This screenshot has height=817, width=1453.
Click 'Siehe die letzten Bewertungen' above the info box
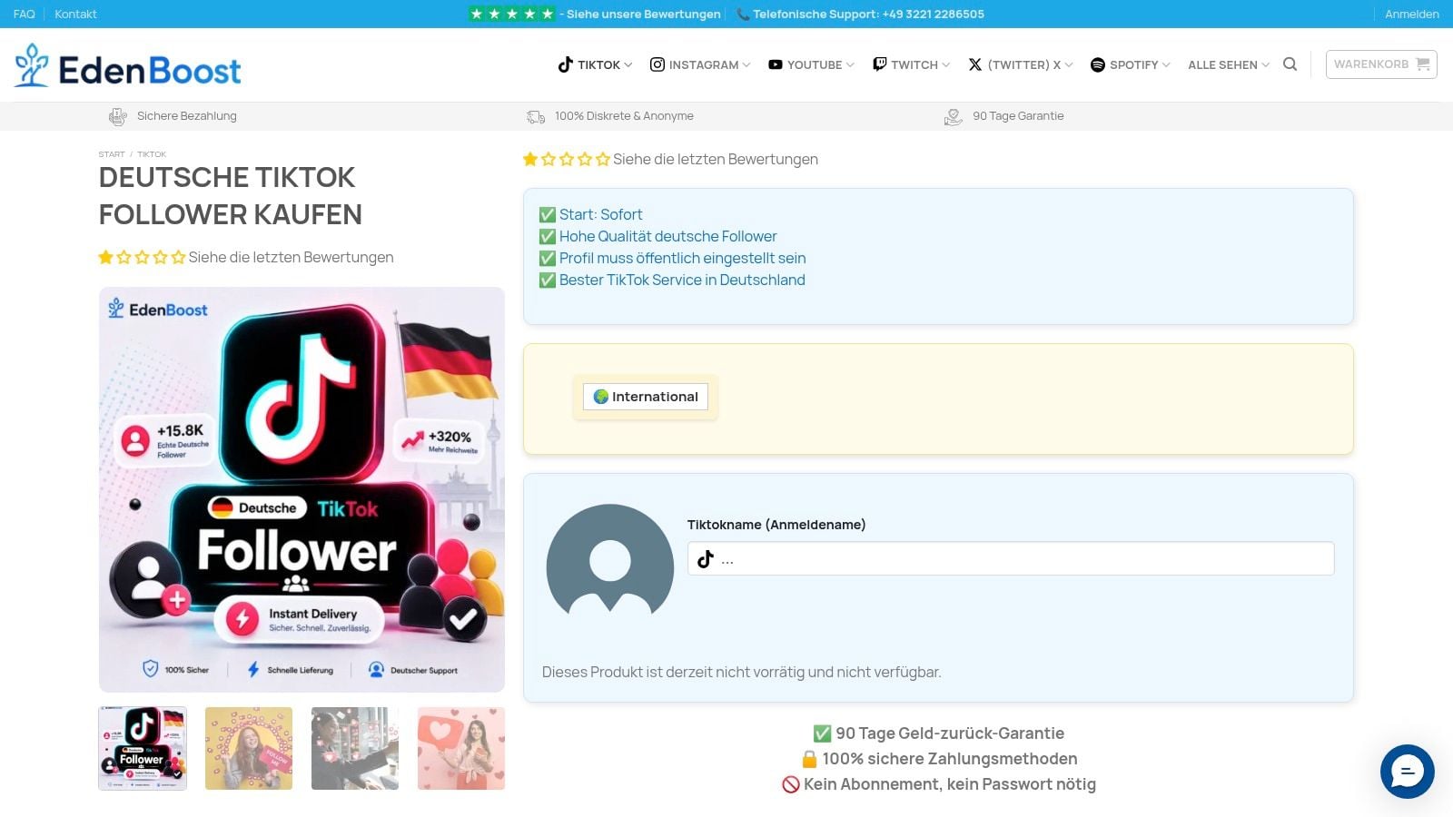point(716,160)
